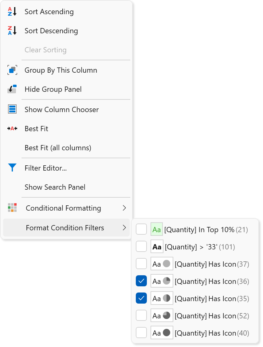Enable the Quantity In Top 10% checkbox
The image size is (263, 347).
[141, 230]
